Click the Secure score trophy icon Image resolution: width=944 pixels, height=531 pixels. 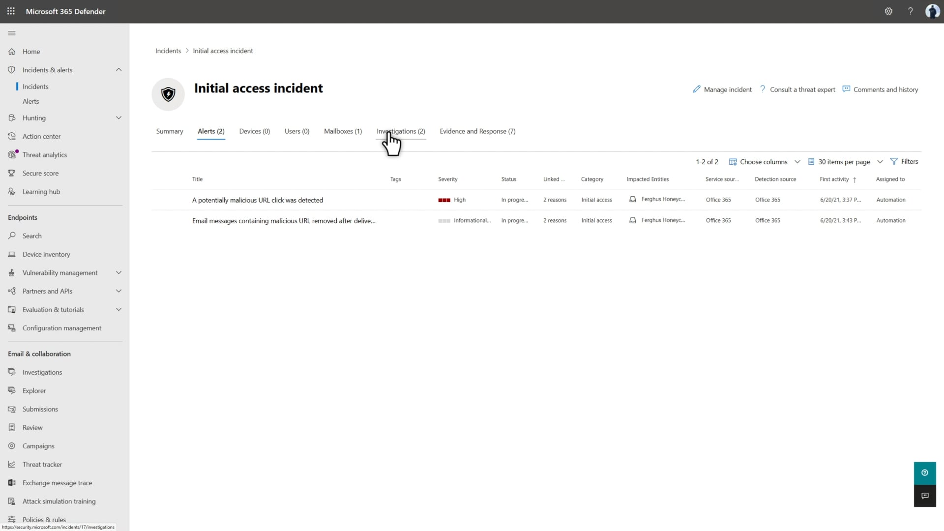coord(12,173)
